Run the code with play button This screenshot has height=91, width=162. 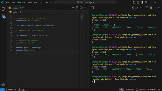73,8
